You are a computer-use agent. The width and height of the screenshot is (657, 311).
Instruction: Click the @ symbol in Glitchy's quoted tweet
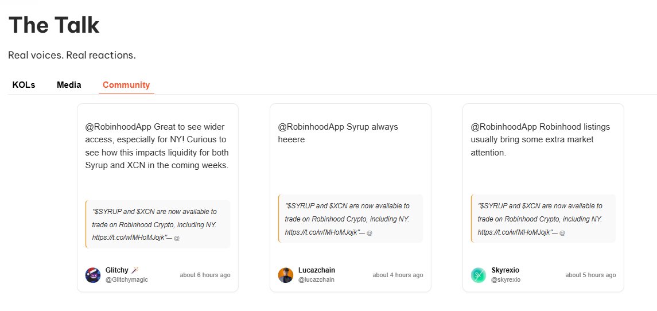[177, 237]
